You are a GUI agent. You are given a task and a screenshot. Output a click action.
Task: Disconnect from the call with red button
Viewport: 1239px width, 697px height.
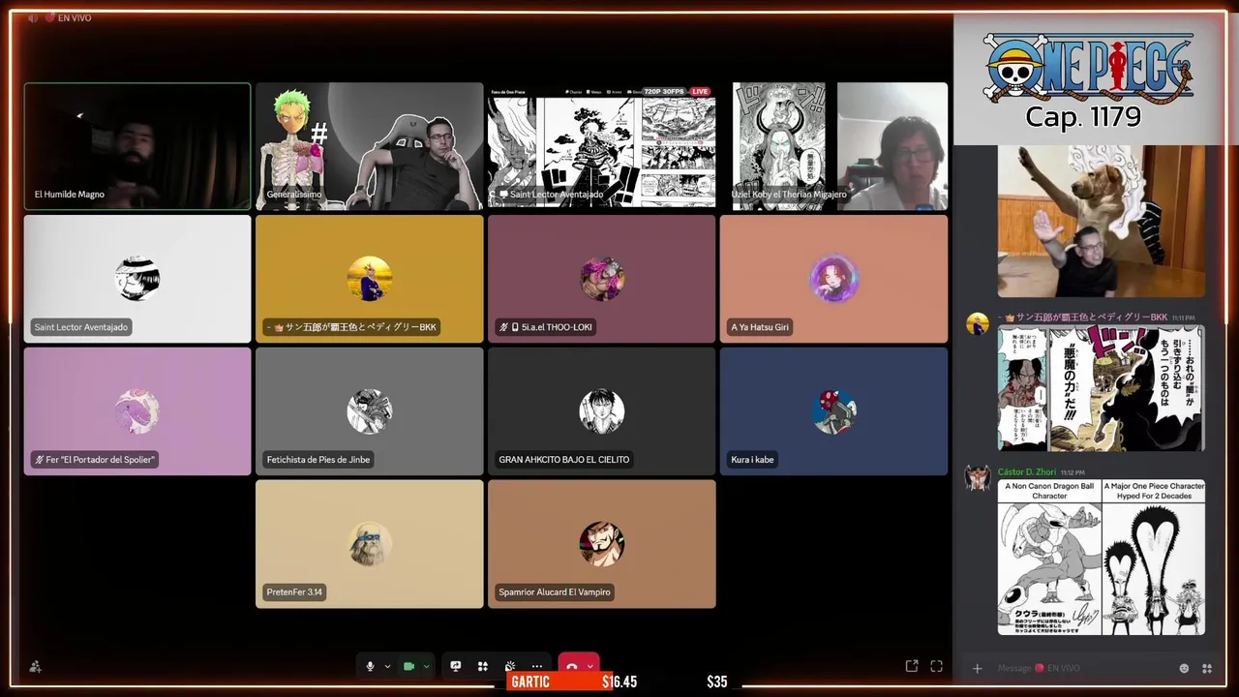pos(571,665)
